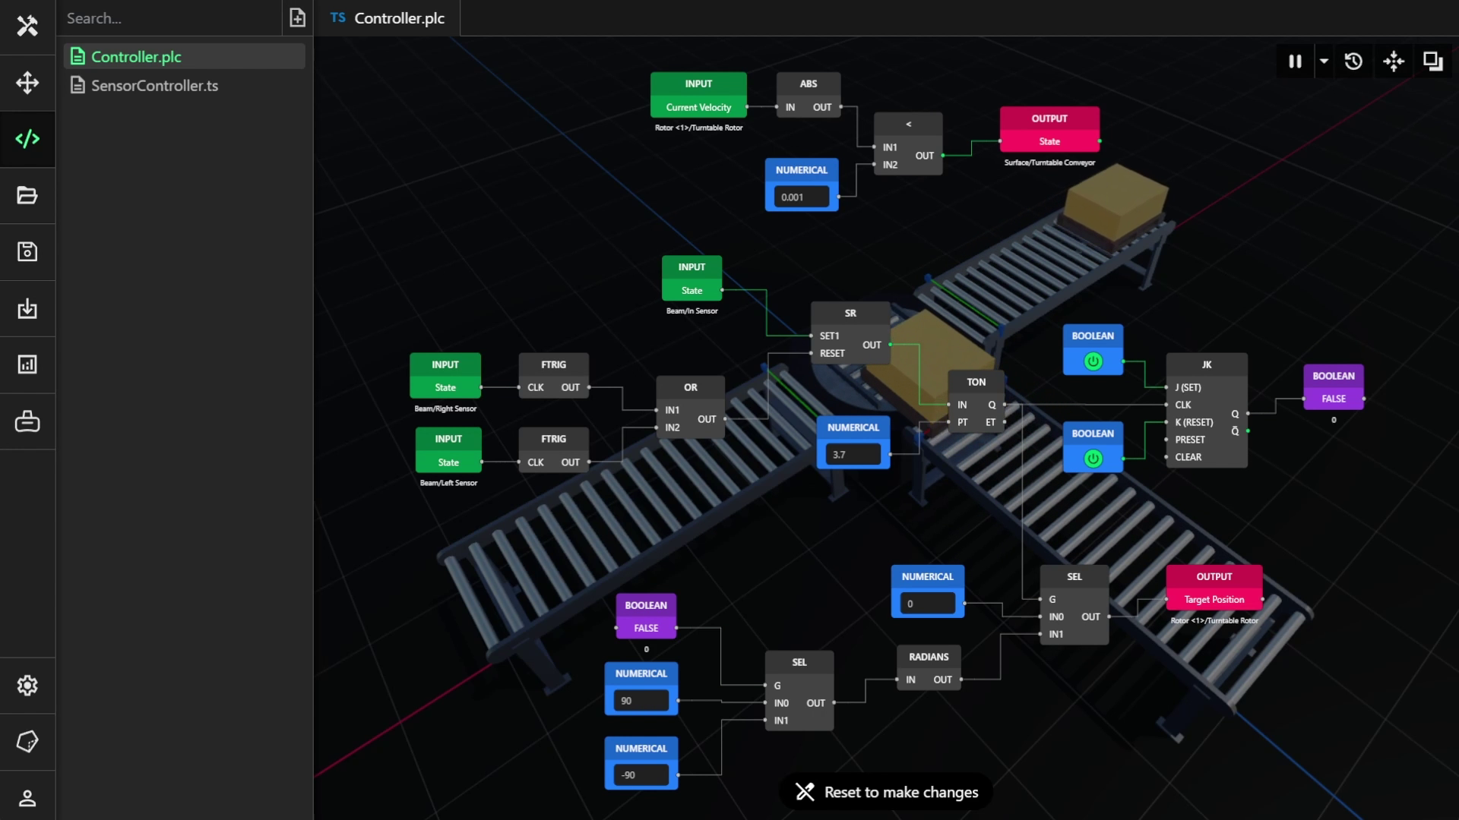Click the Rotor <1>/Turntable Rotor label under Current Velocity

698,128
